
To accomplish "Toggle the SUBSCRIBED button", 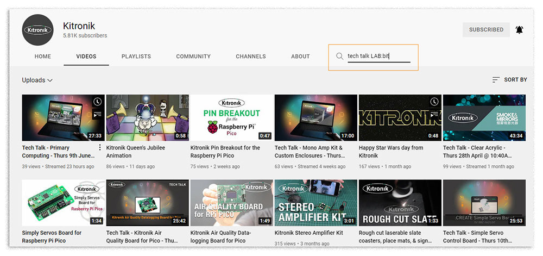I will tap(486, 30).
